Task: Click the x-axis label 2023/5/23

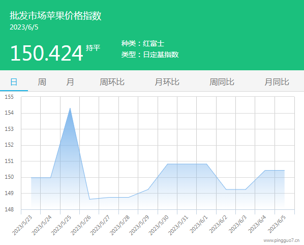Action: pyautogui.click(x=22, y=225)
